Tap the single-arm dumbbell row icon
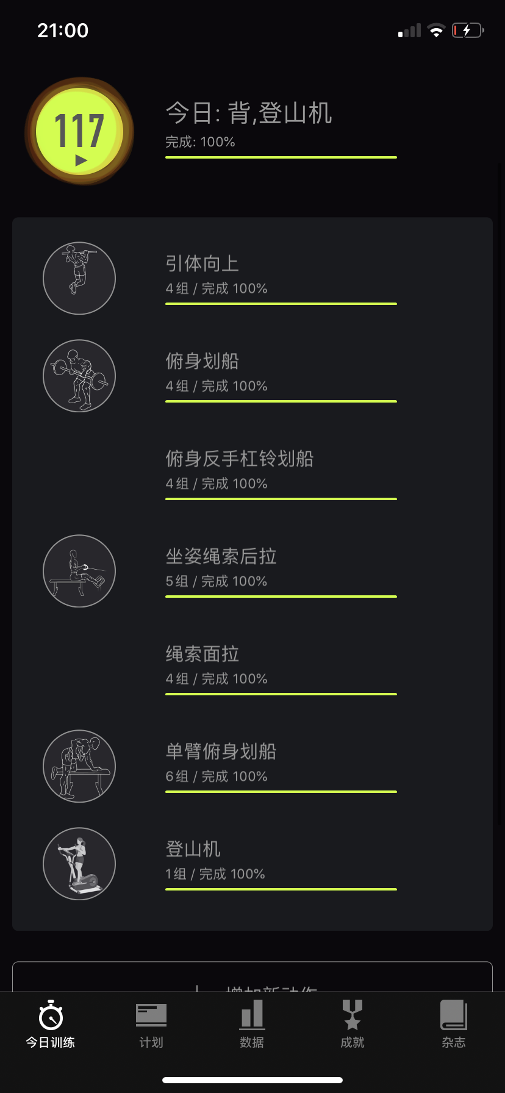The image size is (505, 1093). pos(79,766)
